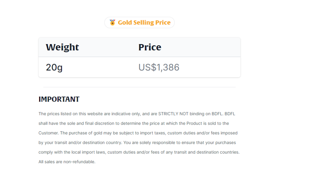Click the words 'destination countries' in the disclaimer
This screenshot has height=180, width=310.
pyautogui.click(x=218, y=152)
